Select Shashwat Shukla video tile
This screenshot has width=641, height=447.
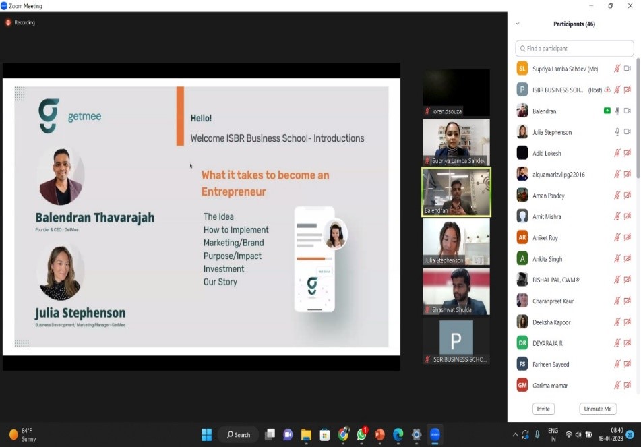[x=456, y=291]
